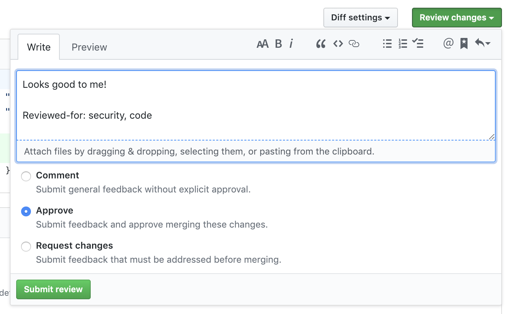The width and height of the screenshot is (509, 314).
Task: Collapse the Review changes dropdown
Action: (x=456, y=18)
